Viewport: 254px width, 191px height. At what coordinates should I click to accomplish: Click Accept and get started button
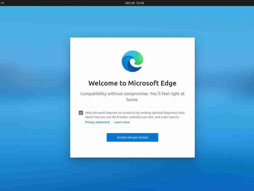(132, 137)
